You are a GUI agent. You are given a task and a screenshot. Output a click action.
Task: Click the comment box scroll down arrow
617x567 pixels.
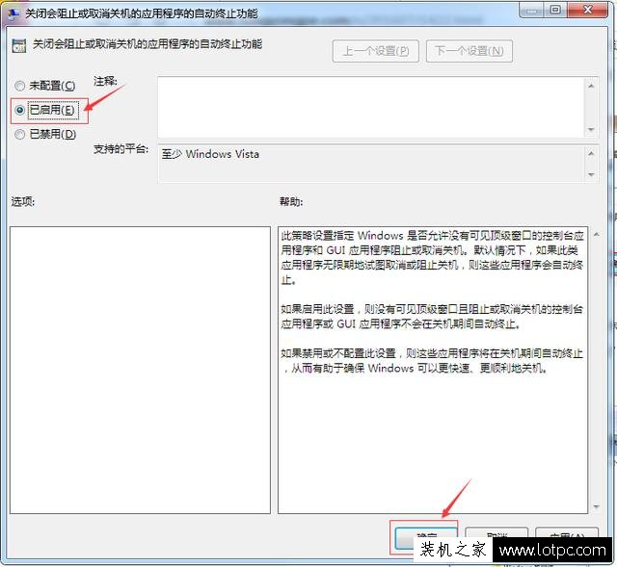click(591, 129)
